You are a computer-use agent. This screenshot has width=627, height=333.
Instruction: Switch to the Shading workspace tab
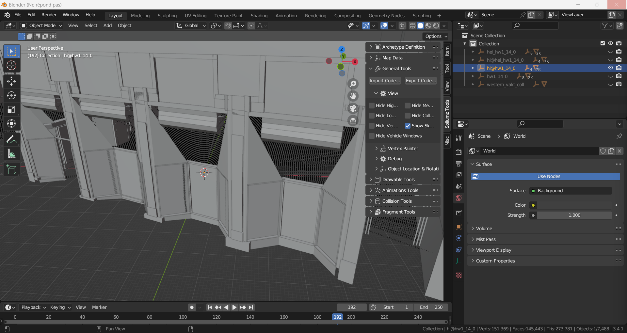[259, 16]
